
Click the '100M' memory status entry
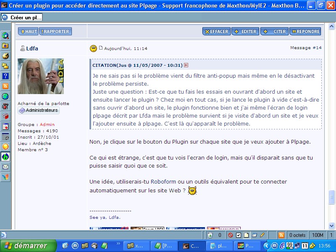point(318,235)
